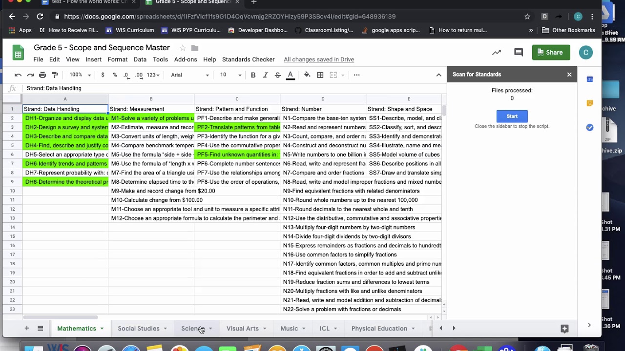Reload the page in Chrome

point(40,17)
